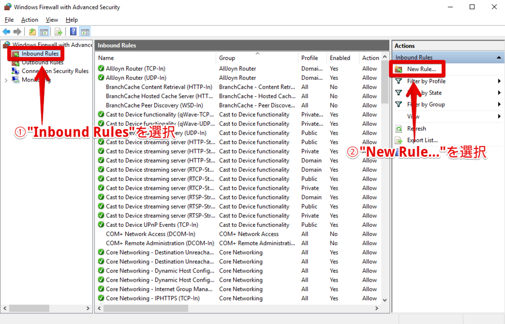Expand the Monitoring tree node
This screenshot has height=324, width=505.
click(x=6, y=80)
